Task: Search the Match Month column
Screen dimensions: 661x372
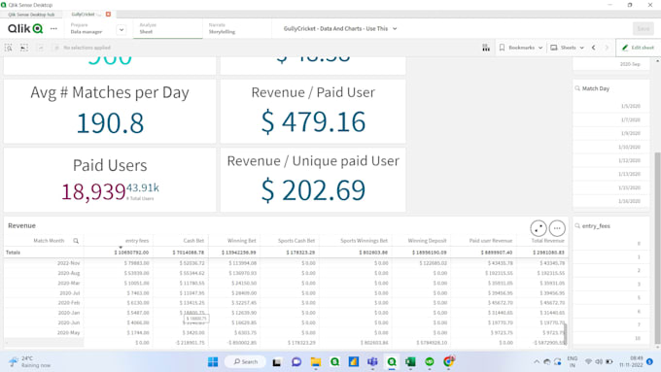Action: (76, 241)
